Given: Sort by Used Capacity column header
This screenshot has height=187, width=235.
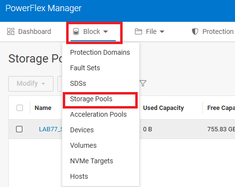Looking at the screenshot, I should point(163,108).
